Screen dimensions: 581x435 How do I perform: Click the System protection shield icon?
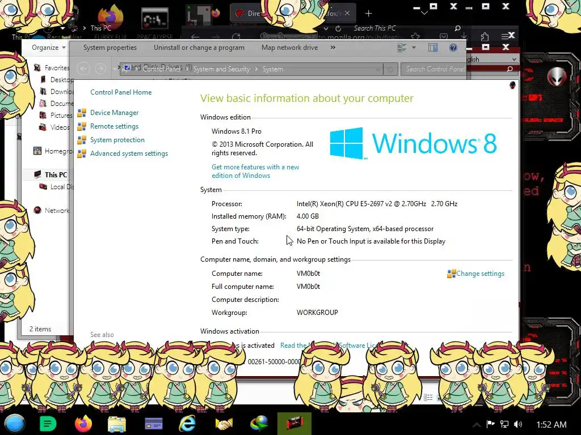[82, 140]
